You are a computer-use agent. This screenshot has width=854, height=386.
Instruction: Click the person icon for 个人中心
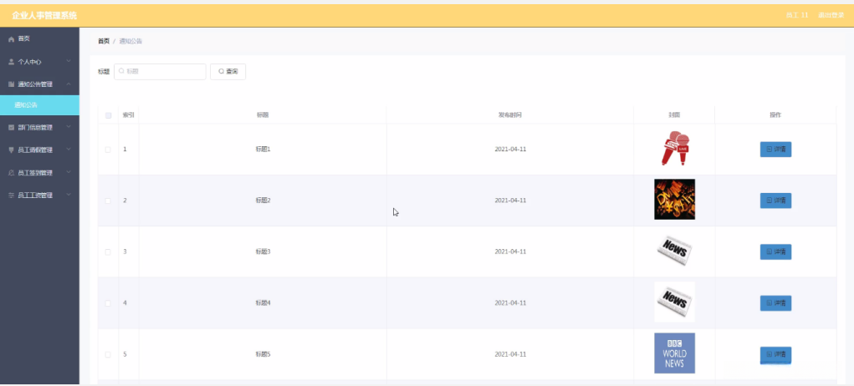tap(11, 62)
